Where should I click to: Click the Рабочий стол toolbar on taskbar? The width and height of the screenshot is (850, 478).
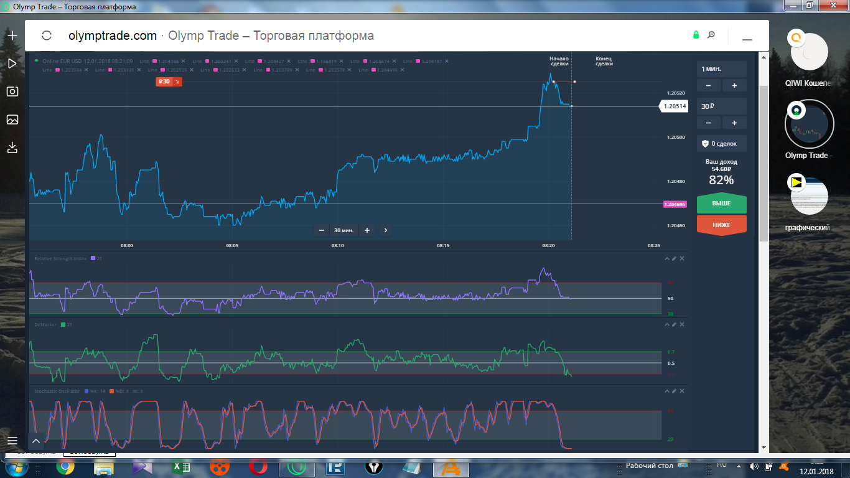click(649, 466)
